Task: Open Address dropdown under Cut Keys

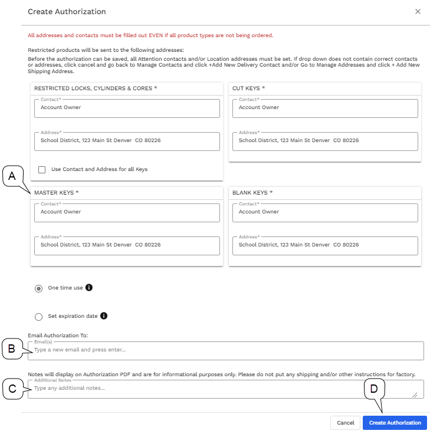Action: (325, 142)
